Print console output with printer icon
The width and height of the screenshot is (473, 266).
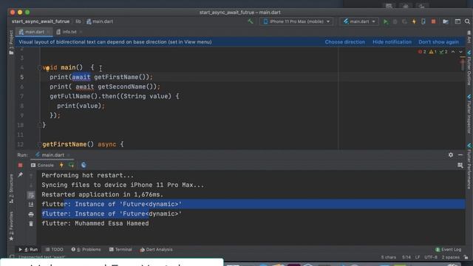(x=31, y=214)
